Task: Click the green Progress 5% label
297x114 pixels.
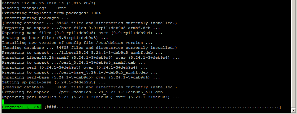Action: [x=22, y=107]
